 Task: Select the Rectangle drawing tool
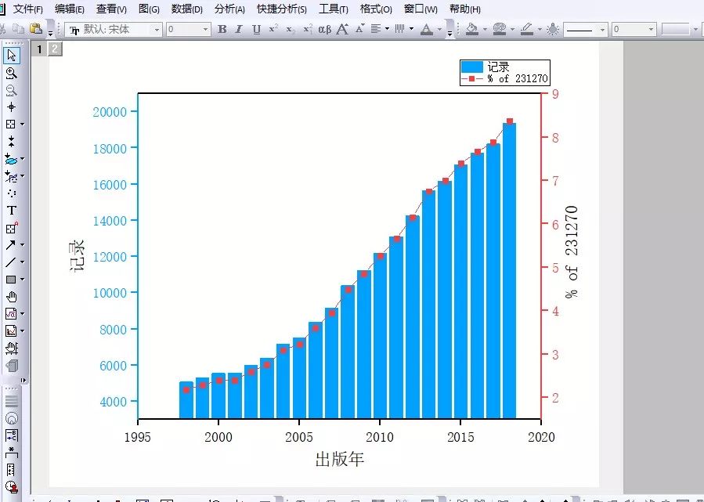(11, 280)
